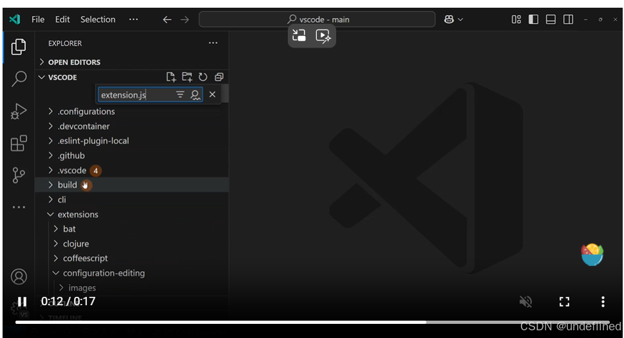The width and height of the screenshot is (624, 338).
Task: Toggle fuzzy match in tree find widget
Action: pos(195,94)
